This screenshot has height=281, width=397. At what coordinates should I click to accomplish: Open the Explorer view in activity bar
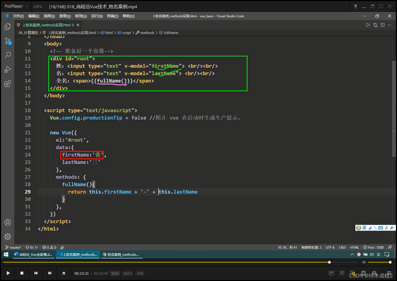(8, 27)
